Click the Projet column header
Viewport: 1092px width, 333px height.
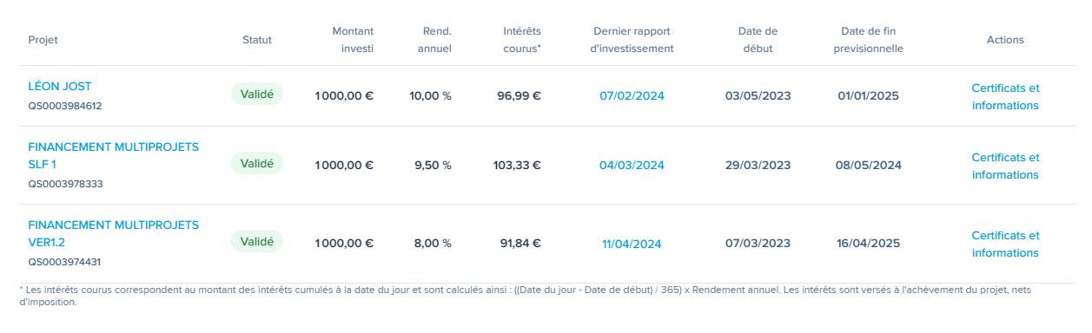coord(43,40)
